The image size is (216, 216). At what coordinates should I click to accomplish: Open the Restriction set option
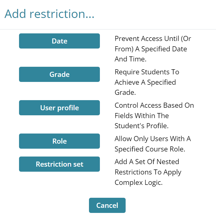point(59,164)
